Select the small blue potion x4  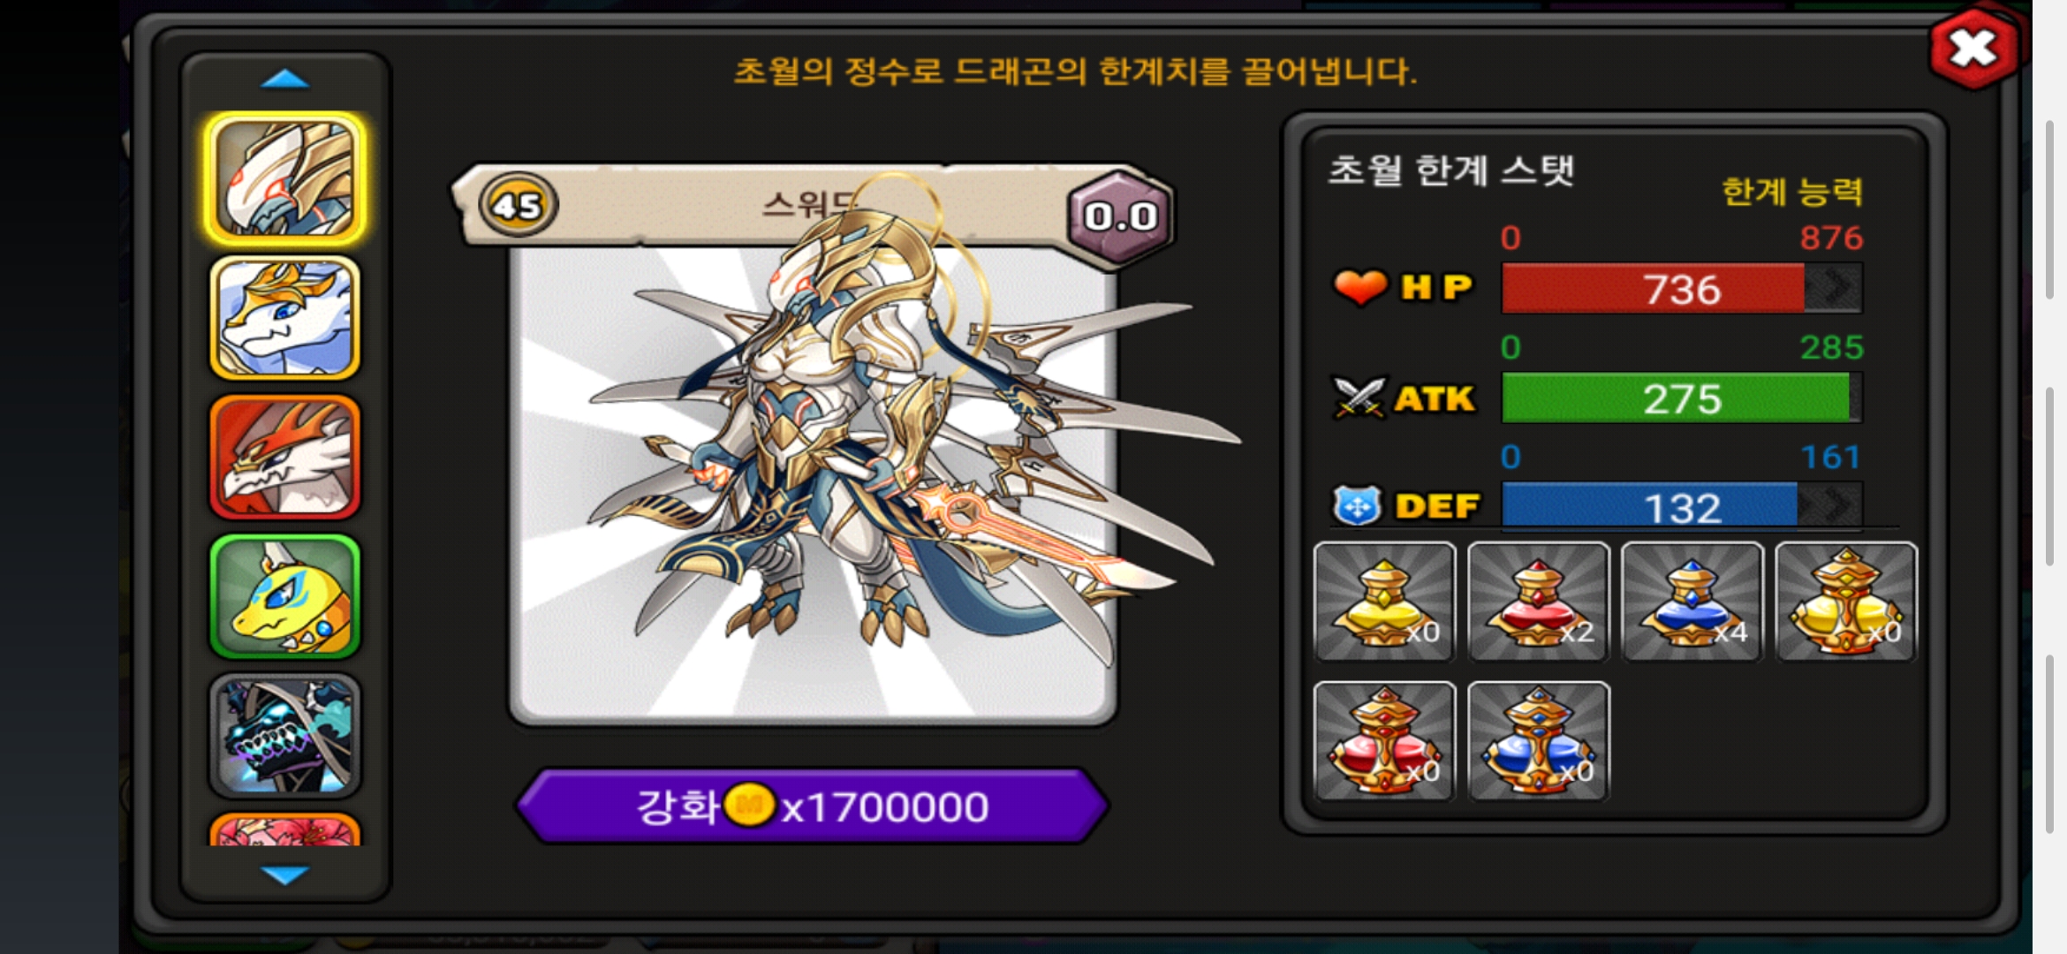1692,602
